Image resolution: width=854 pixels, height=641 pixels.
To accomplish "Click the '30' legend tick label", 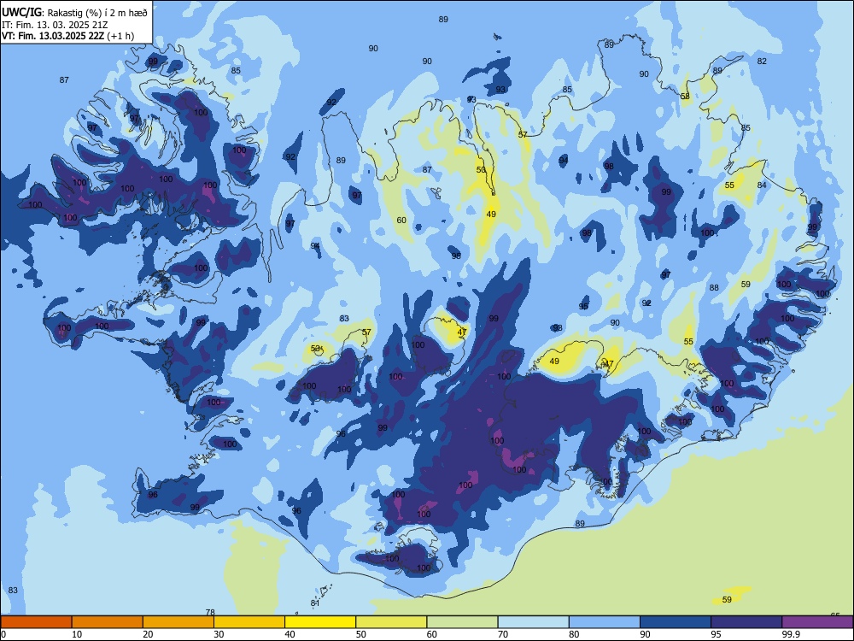I will 219,634.
